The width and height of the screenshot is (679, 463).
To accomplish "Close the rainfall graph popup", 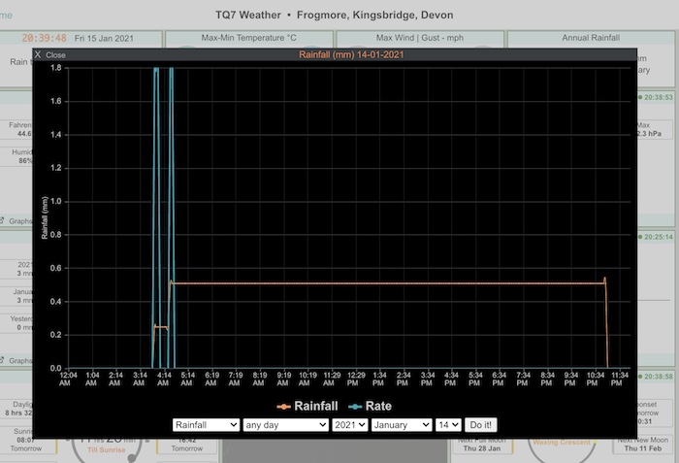I will (x=49, y=55).
